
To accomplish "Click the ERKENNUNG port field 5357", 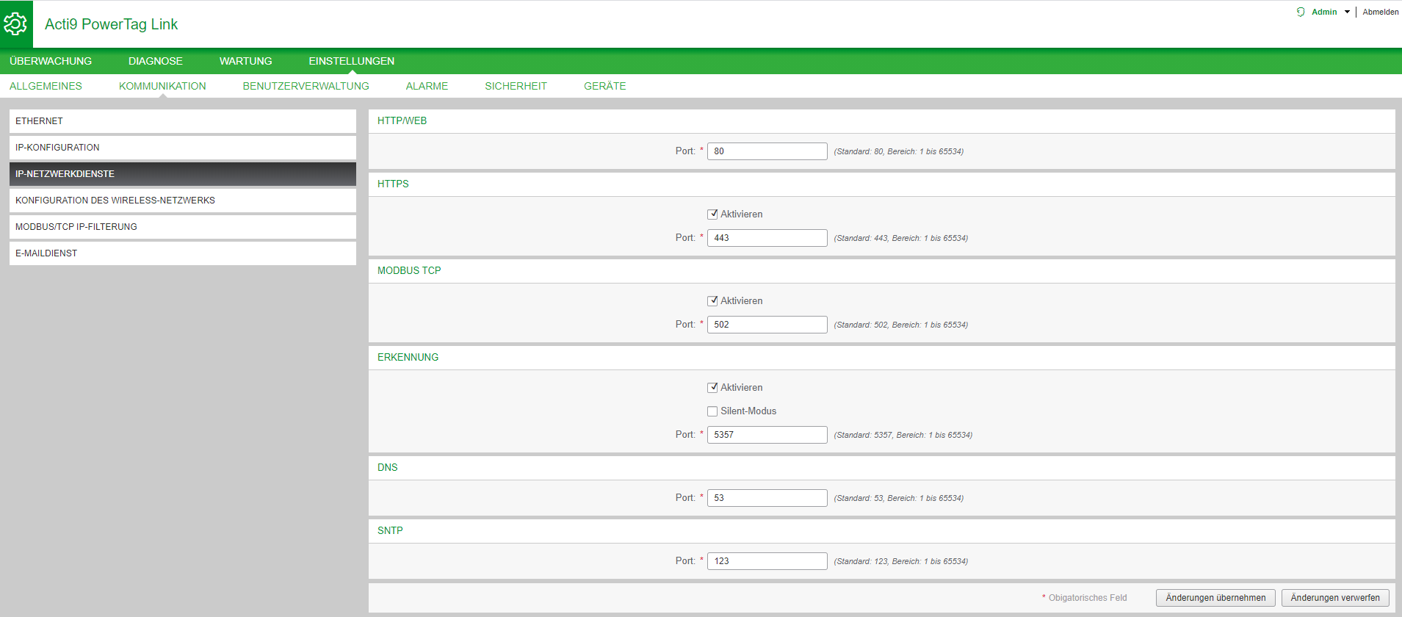I will point(767,435).
